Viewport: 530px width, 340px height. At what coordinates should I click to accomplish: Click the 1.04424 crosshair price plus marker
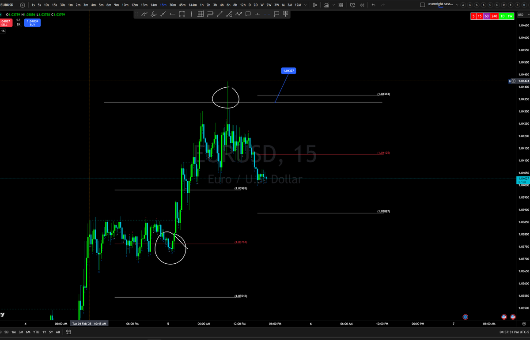coord(513,81)
